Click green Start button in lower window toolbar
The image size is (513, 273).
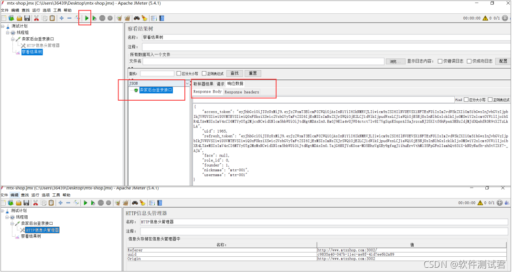click(85, 203)
